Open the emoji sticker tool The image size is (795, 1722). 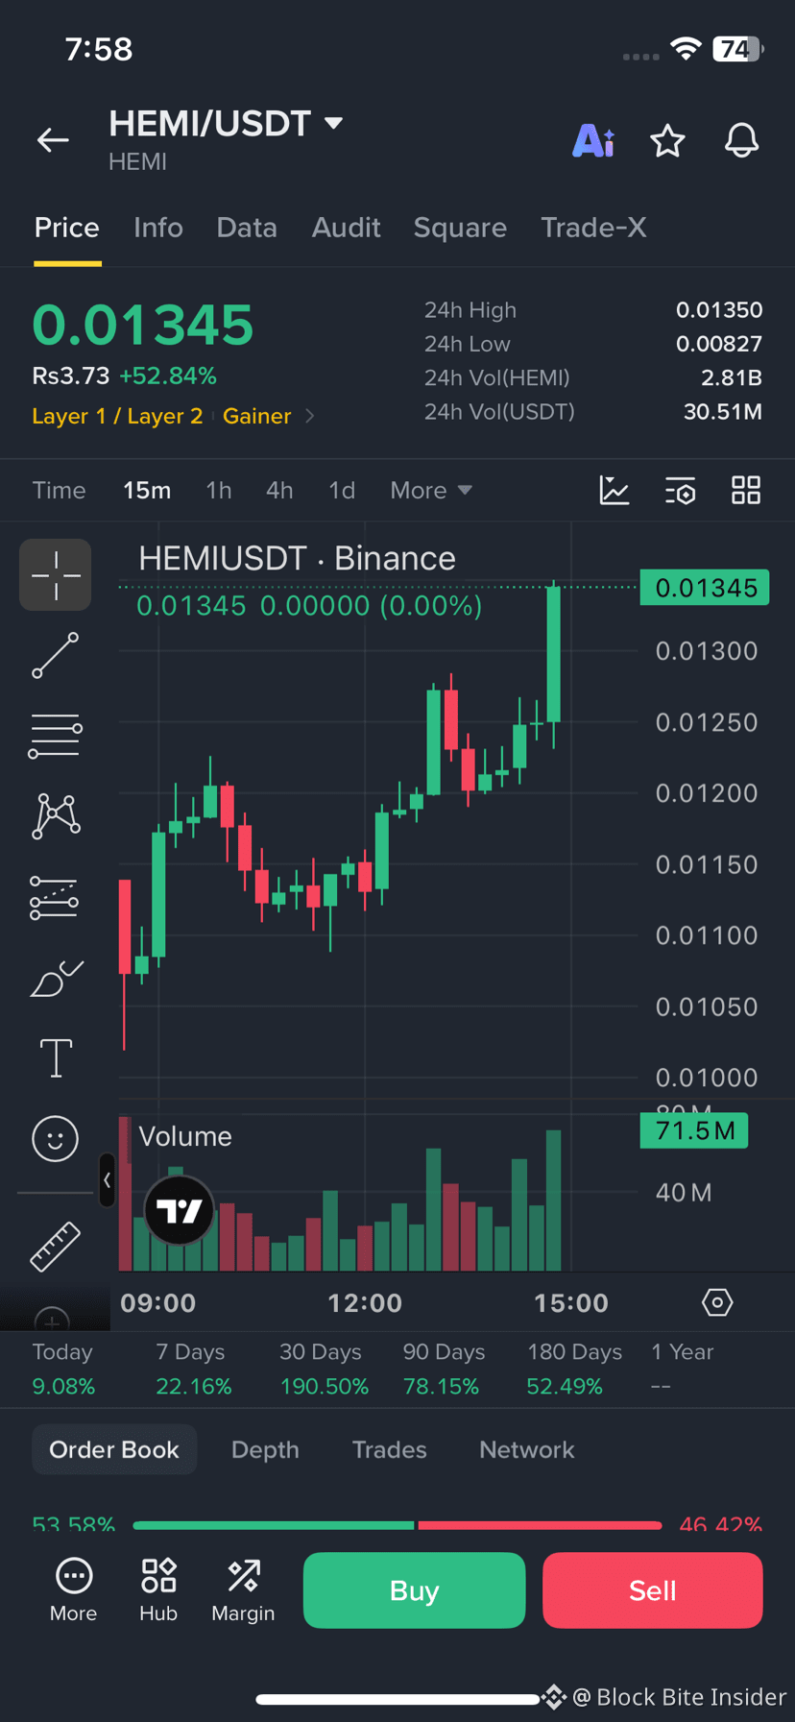[x=56, y=1139]
